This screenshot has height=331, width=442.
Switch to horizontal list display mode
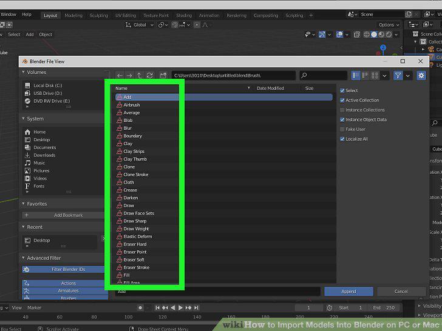pyautogui.click(x=365, y=75)
